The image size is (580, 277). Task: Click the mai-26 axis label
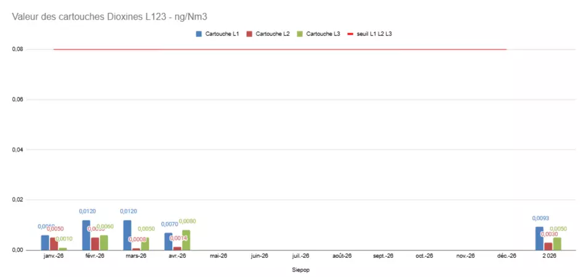click(x=218, y=255)
